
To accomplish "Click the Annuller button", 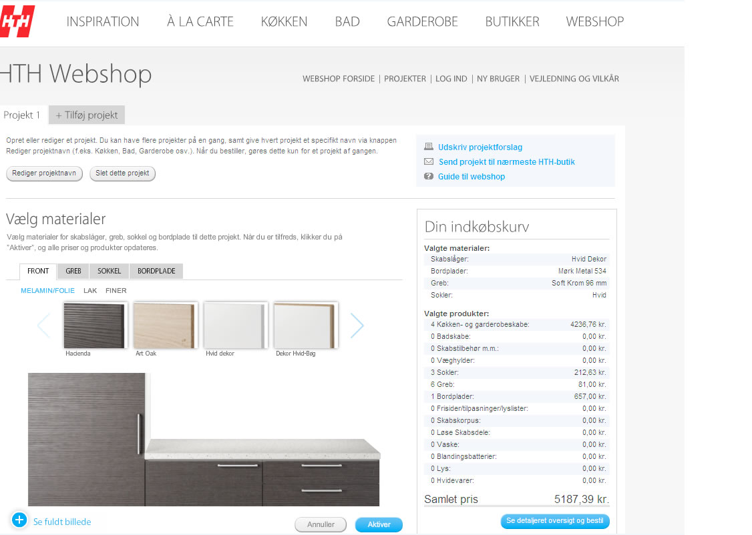I will [321, 524].
